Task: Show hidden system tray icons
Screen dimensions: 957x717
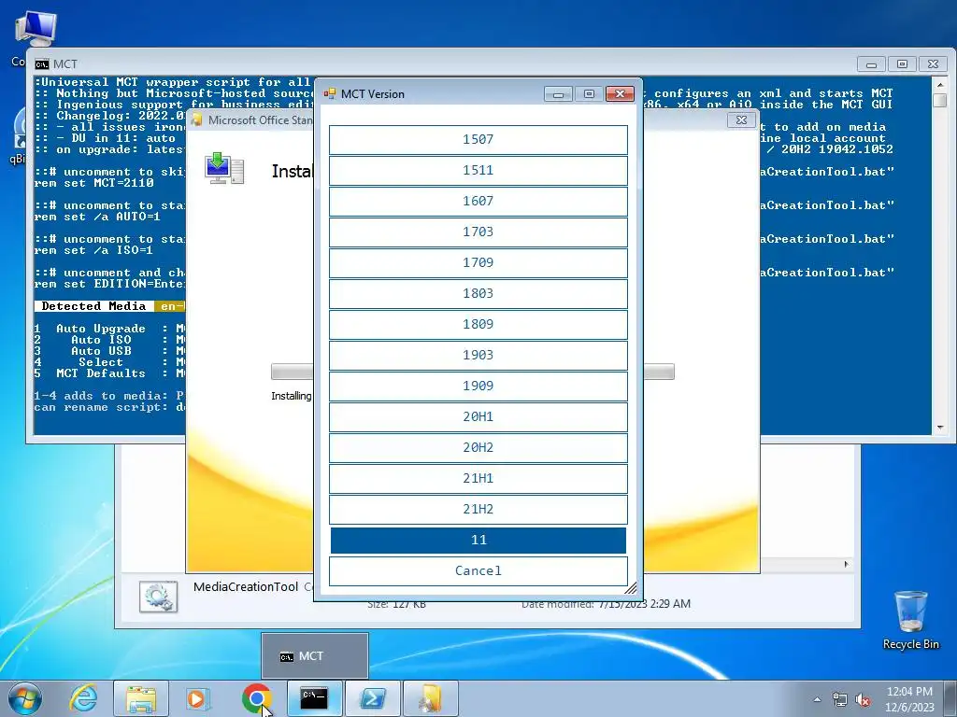Action: 817,699
